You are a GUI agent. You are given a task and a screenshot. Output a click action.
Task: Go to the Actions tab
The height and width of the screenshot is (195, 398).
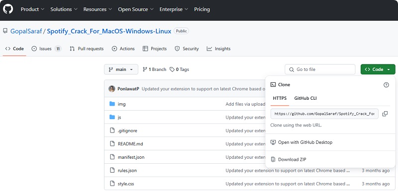pyautogui.click(x=123, y=49)
